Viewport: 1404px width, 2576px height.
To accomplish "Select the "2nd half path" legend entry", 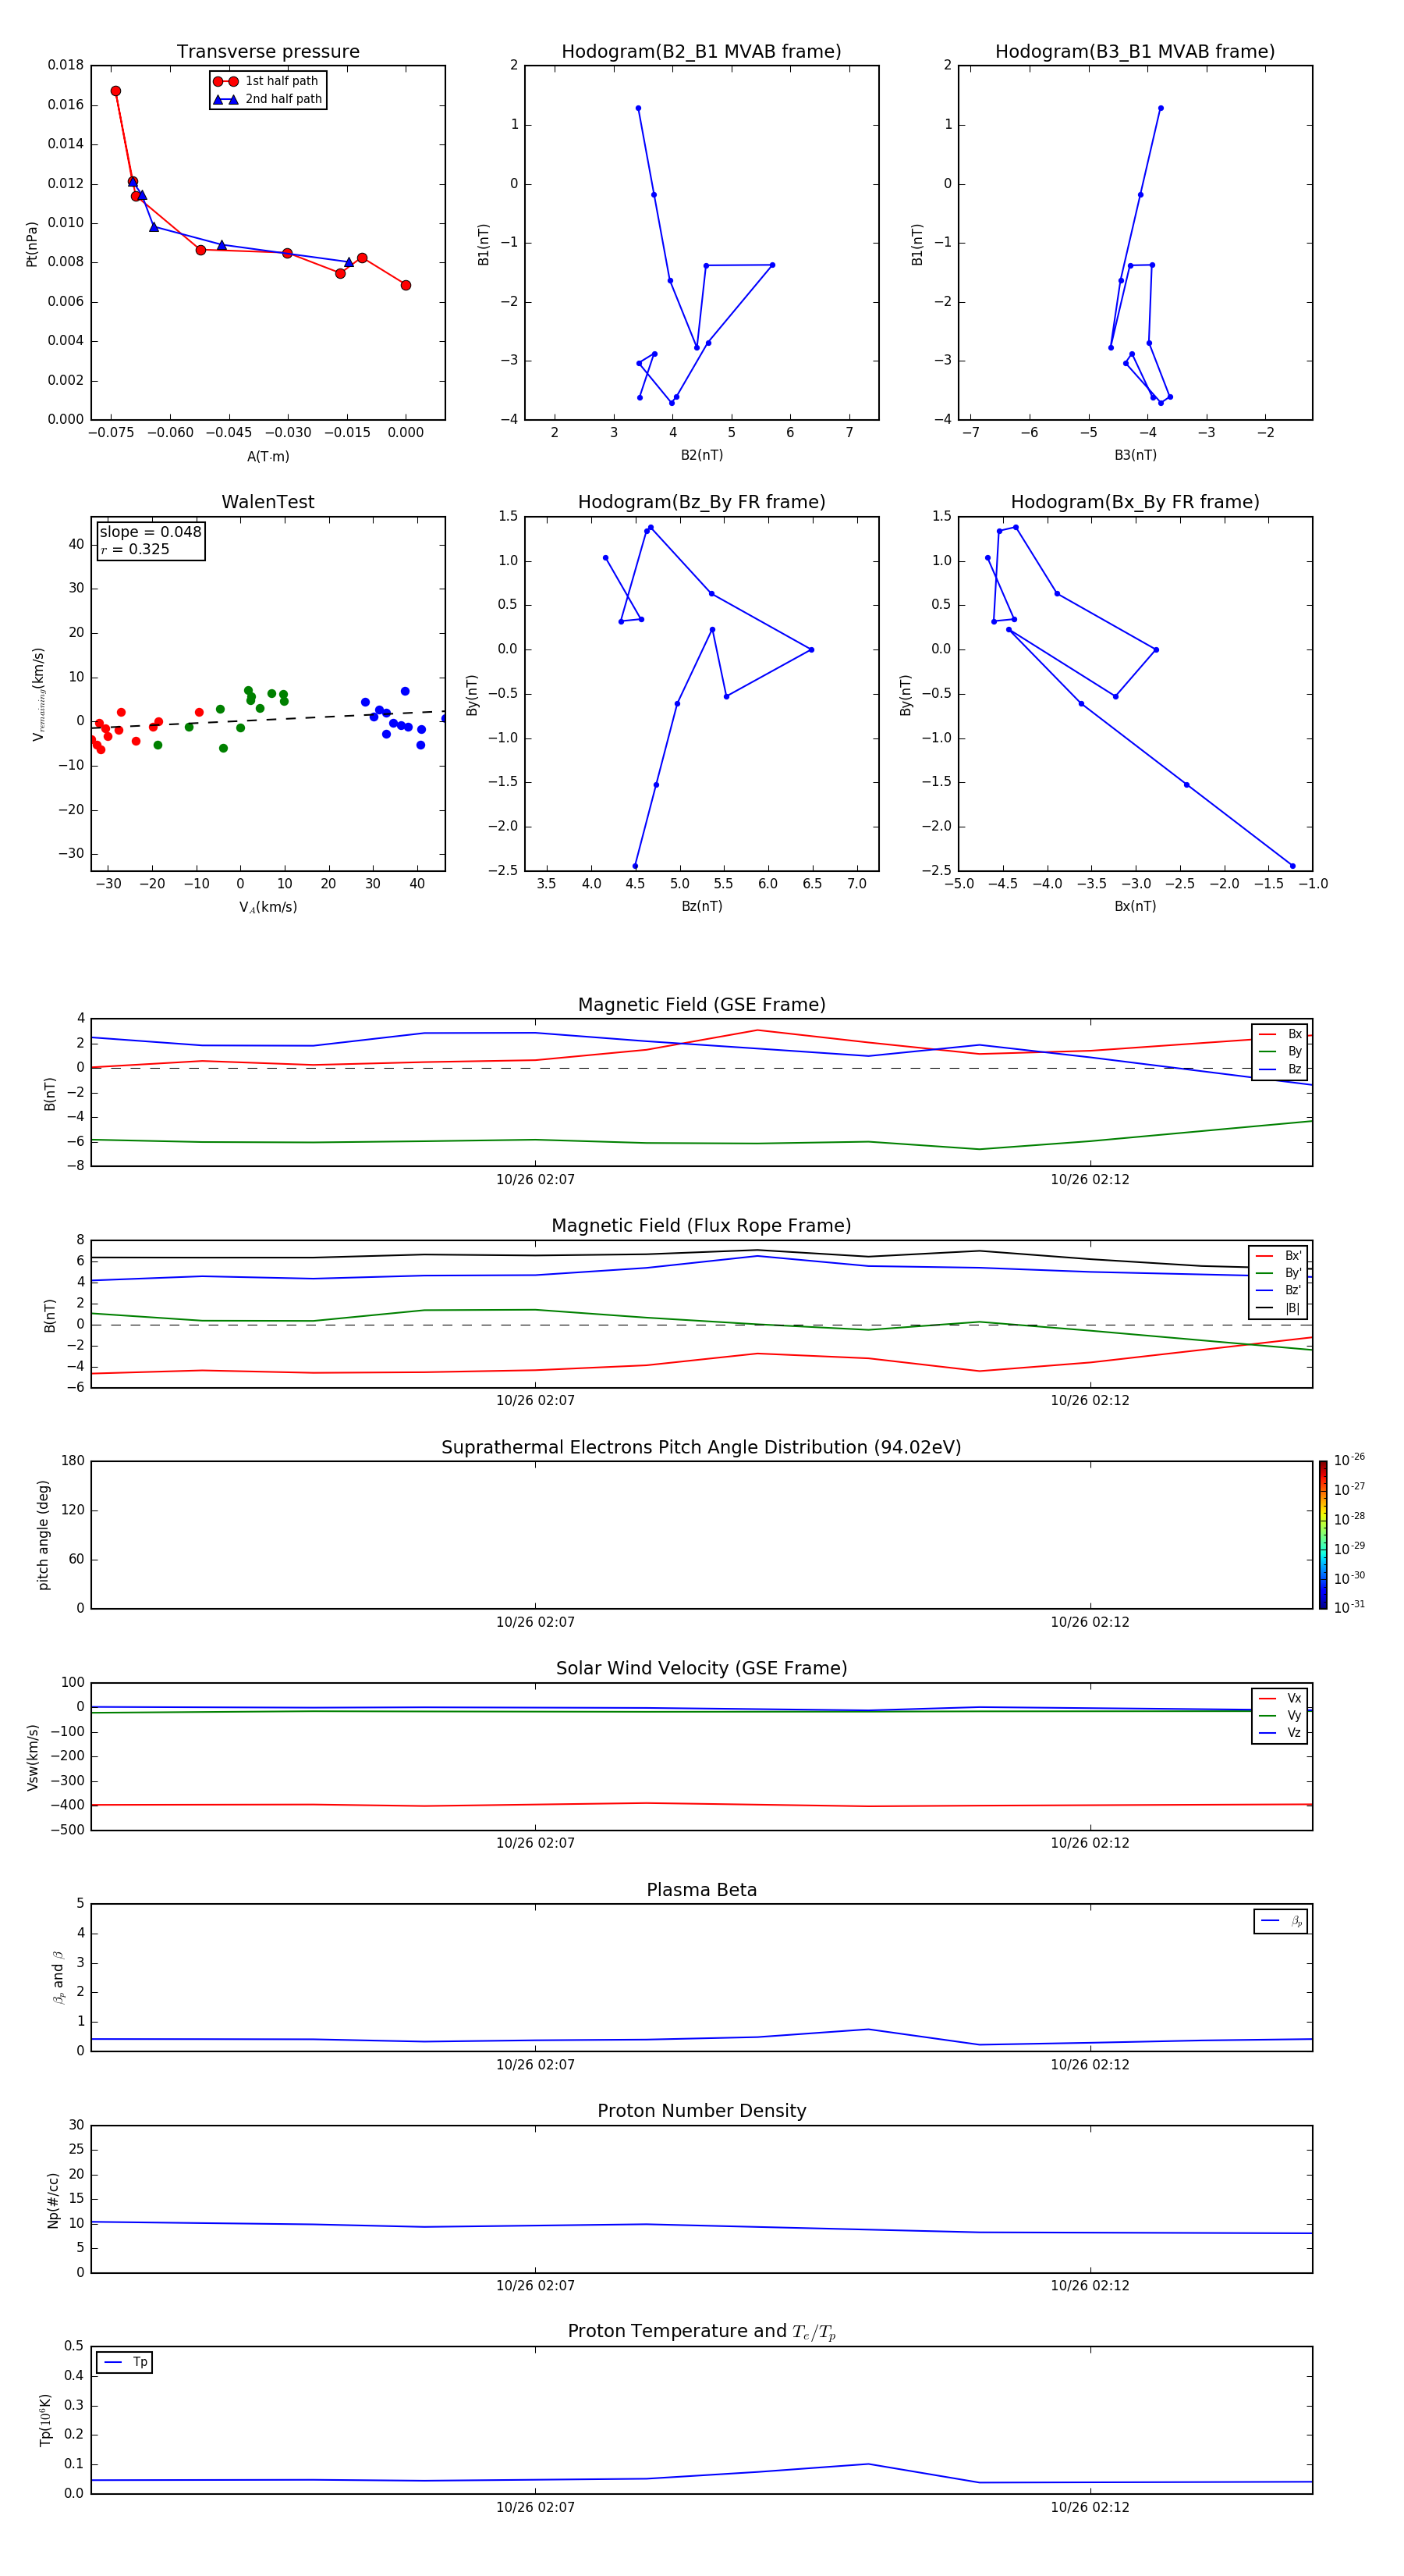I will click(268, 99).
